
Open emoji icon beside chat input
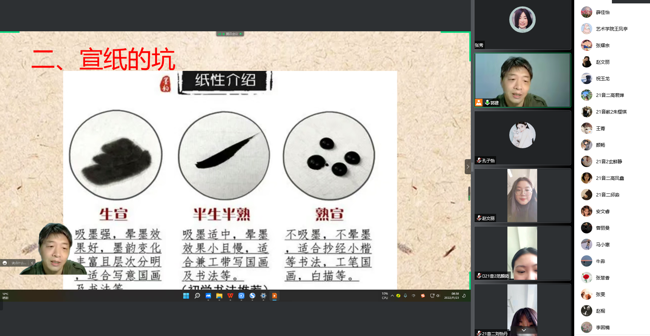coord(5,263)
